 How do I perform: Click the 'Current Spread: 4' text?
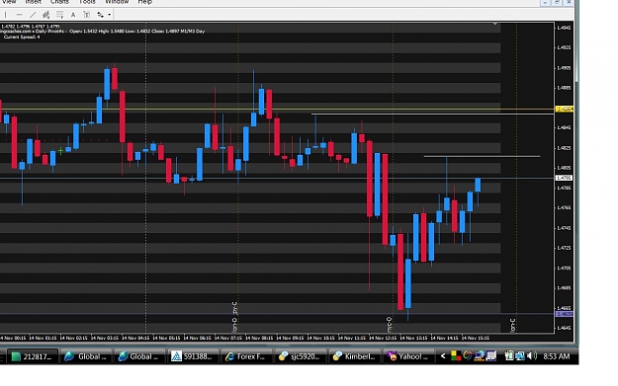(22, 37)
